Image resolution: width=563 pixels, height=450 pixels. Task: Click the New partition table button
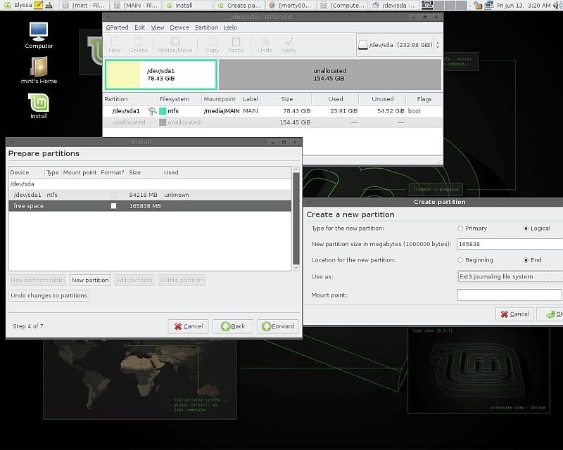point(37,281)
